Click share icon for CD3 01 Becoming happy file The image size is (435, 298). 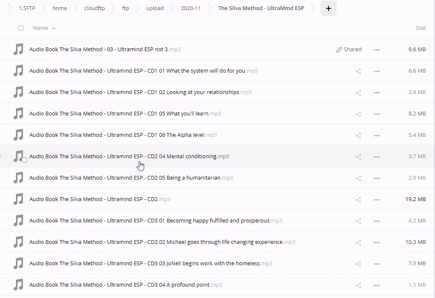click(x=358, y=221)
